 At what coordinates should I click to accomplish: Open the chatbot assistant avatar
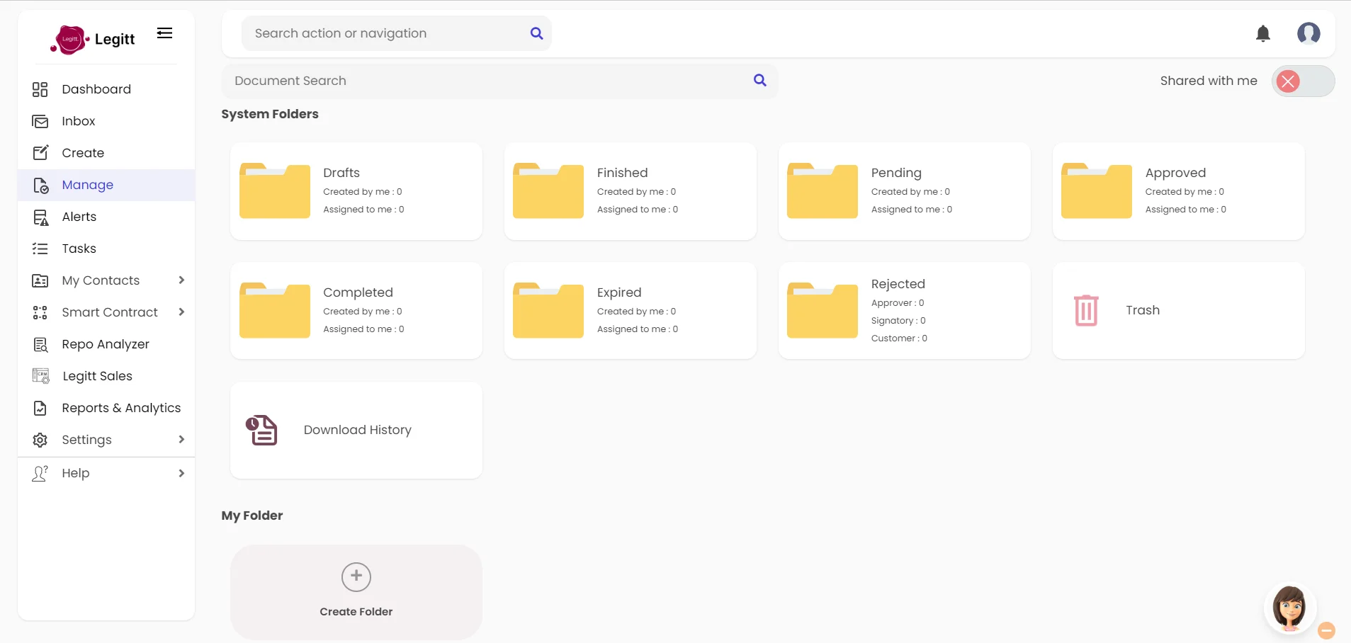[x=1289, y=608]
